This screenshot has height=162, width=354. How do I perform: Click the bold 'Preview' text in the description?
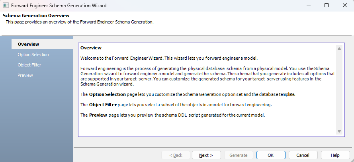tap(98, 115)
